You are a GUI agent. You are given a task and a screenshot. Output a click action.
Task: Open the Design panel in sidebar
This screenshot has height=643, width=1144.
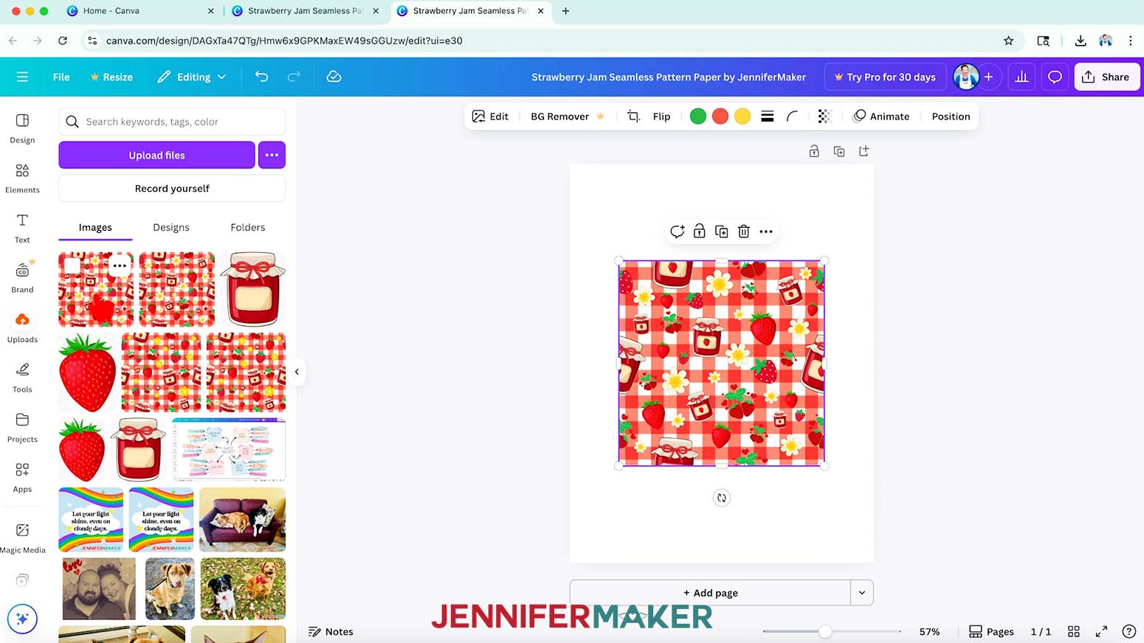22,128
